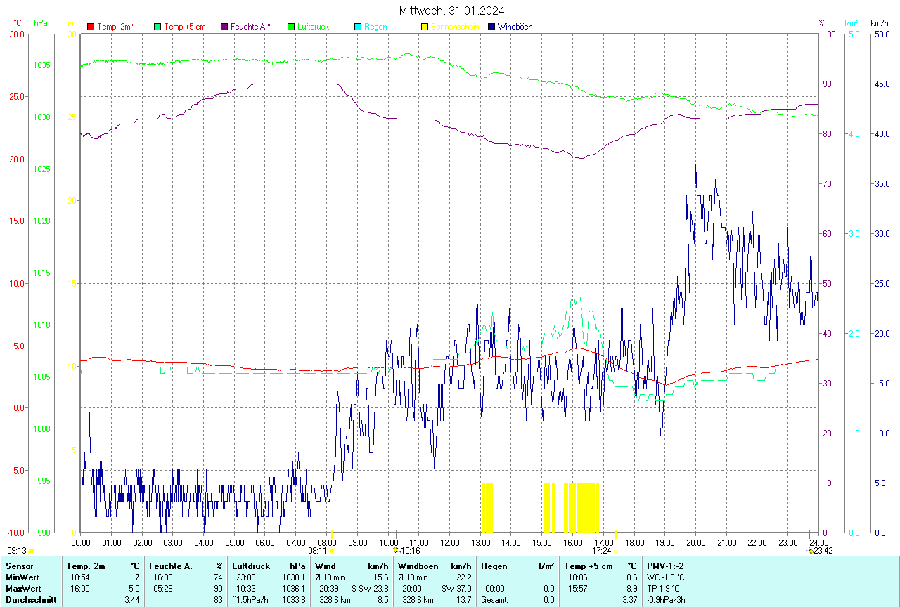This screenshot has width=900, height=607.
Task: Click the chart title Mittwoch, 31.01.2024
Action: pyautogui.click(x=451, y=11)
